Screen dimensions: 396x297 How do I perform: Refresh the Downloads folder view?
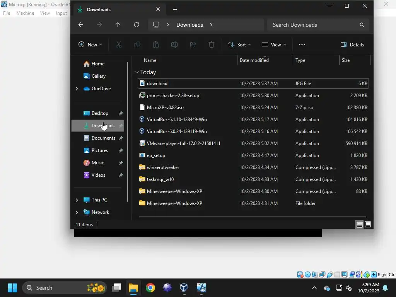point(137,25)
